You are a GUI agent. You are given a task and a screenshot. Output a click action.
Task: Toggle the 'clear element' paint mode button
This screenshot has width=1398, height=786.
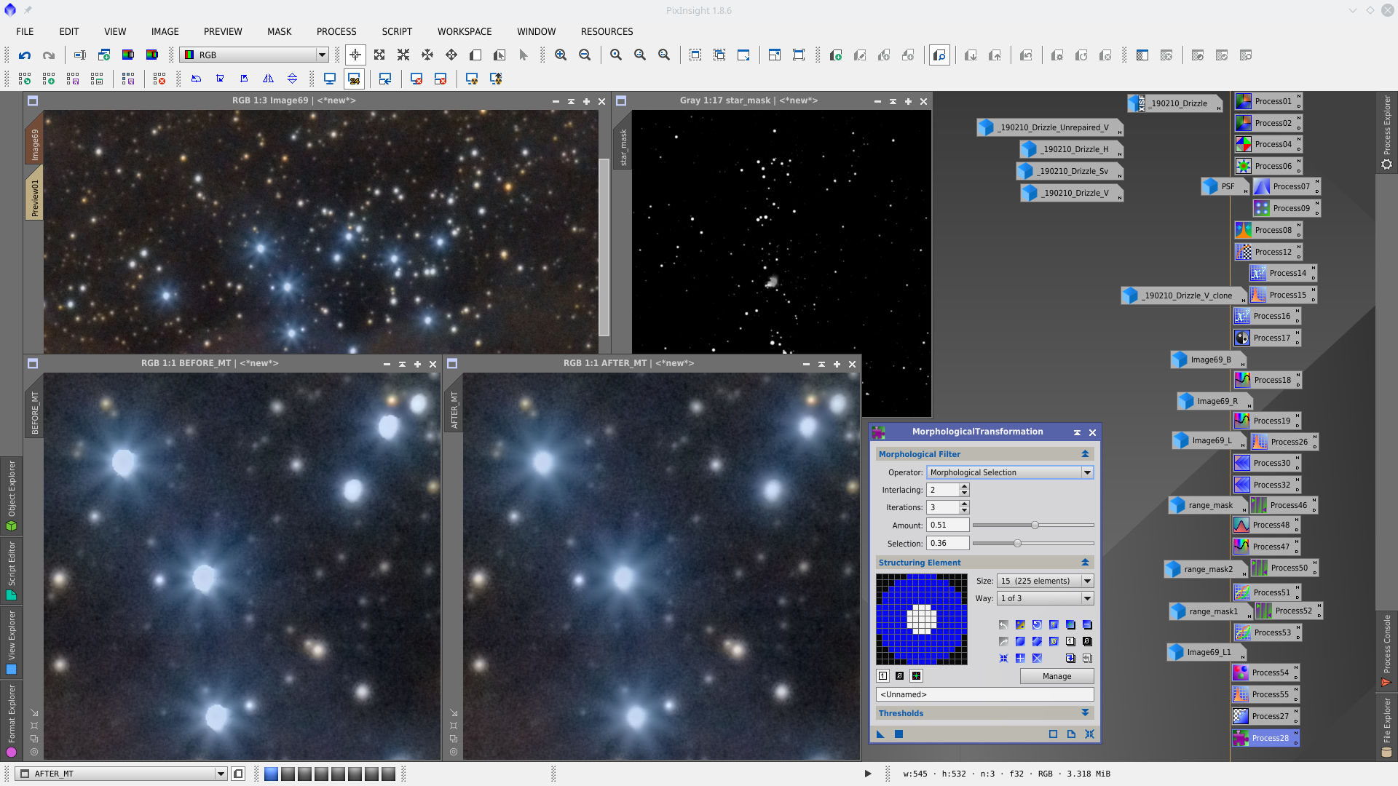click(x=899, y=676)
